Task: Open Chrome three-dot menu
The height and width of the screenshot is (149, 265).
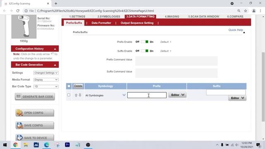Action: 260,11
